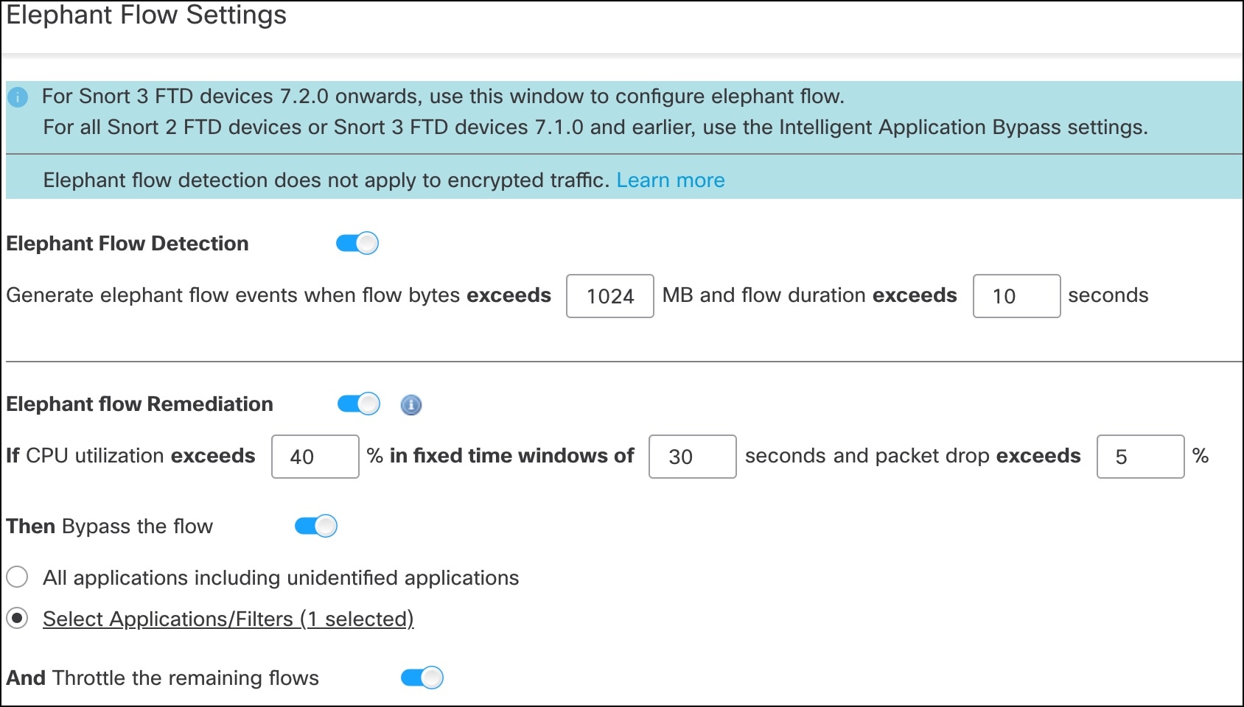Click the 'Elephant Flow Settings' page heading
The image size is (1244, 707).
147,15
